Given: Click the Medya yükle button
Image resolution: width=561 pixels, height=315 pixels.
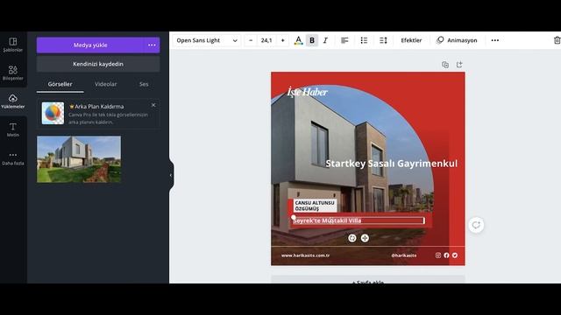Looking at the screenshot, I should click(x=90, y=45).
